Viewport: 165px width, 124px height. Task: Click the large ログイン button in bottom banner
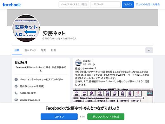coord(59,117)
